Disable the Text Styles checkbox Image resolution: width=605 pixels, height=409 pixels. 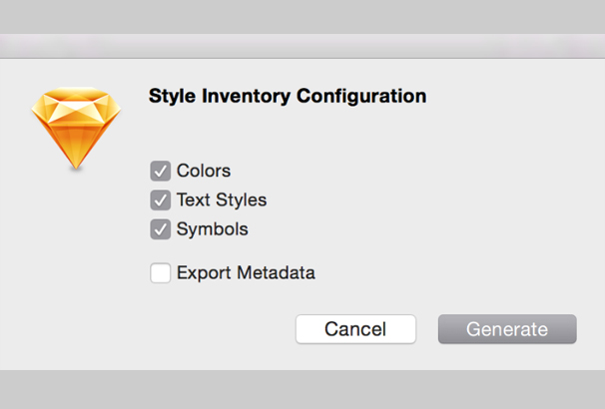click(160, 200)
